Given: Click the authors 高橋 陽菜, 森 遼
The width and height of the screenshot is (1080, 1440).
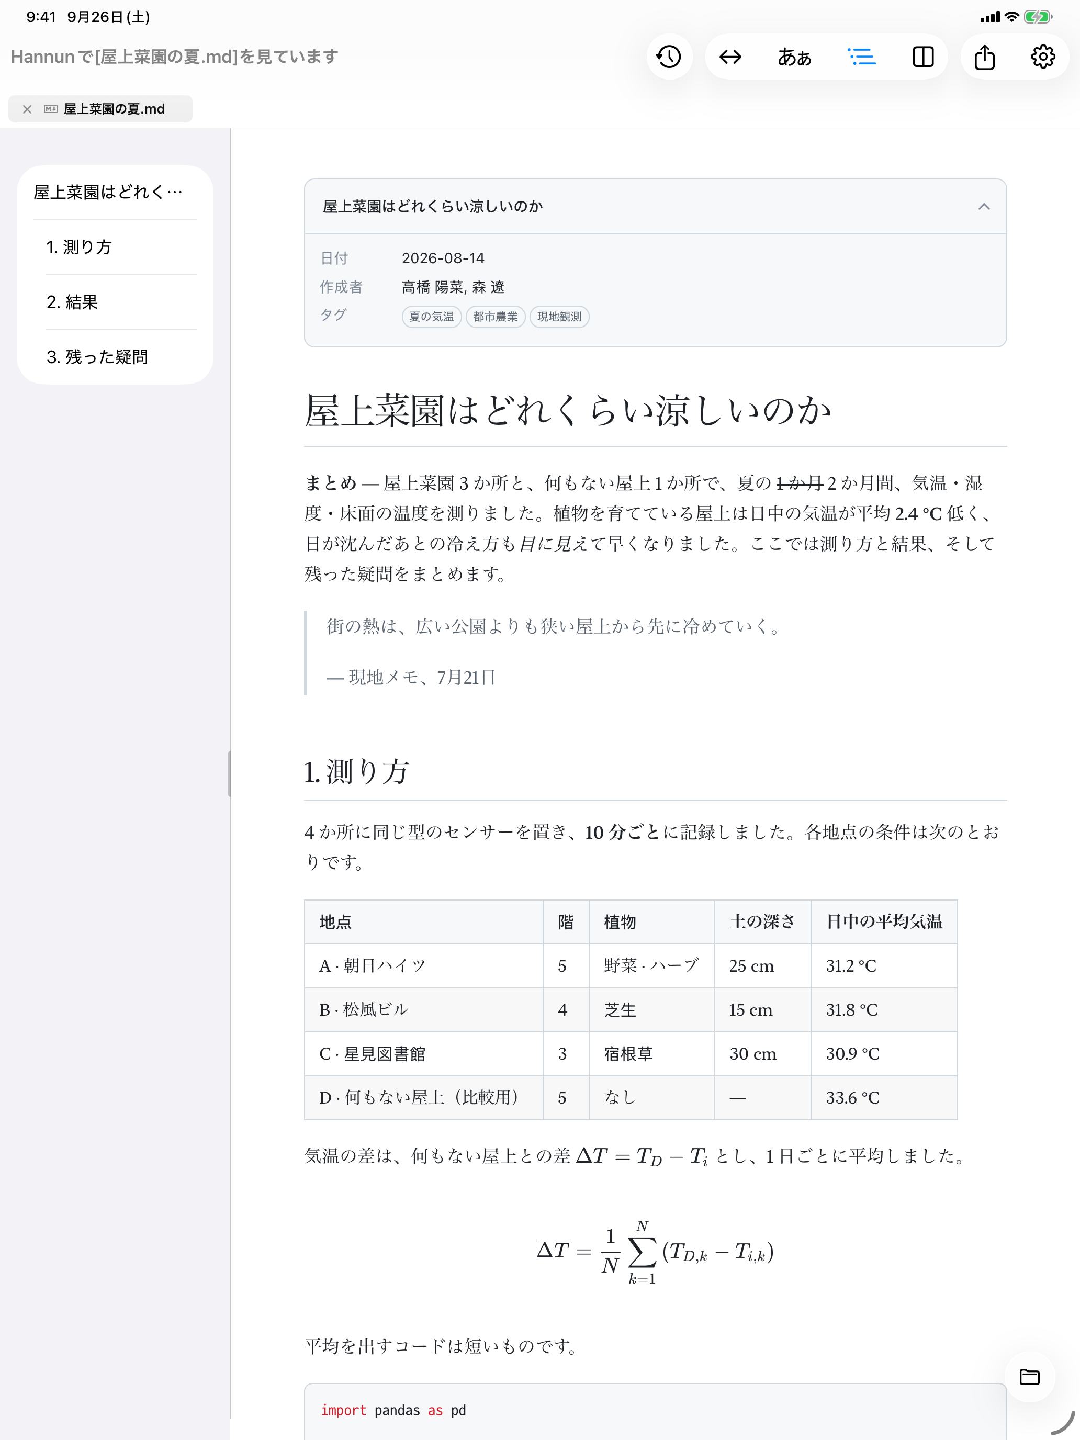Looking at the screenshot, I should click(453, 287).
